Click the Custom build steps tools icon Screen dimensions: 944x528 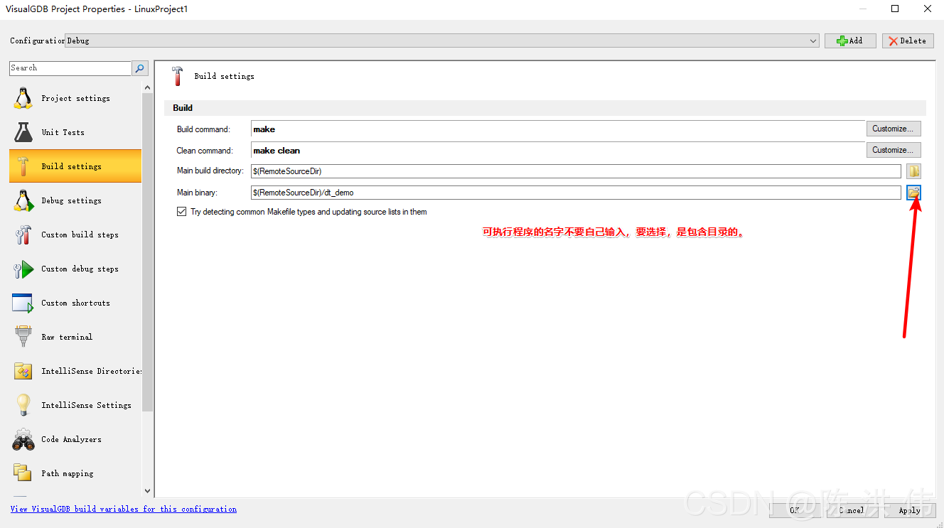click(x=23, y=235)
